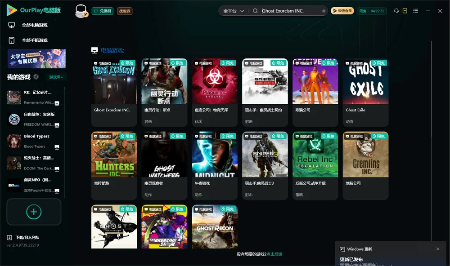450x266 pixels.
Task: Click the PC monitor icon beside Rememento
Action: (x=57, y=103)
